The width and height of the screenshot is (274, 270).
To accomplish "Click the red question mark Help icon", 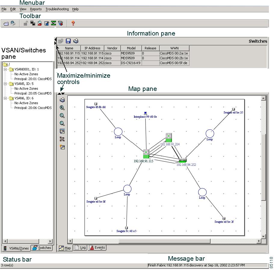I will (x=73, y=23).
